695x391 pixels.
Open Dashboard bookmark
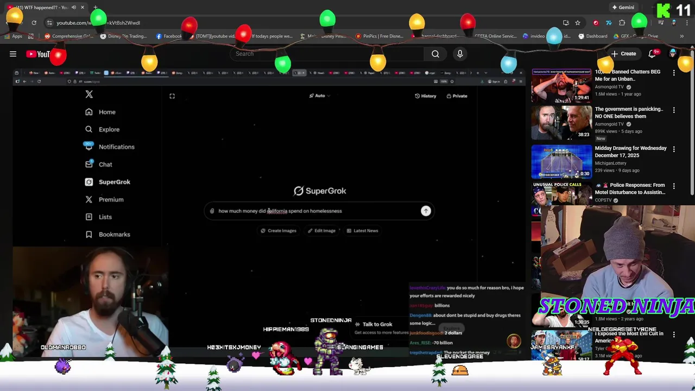[593, 36]
